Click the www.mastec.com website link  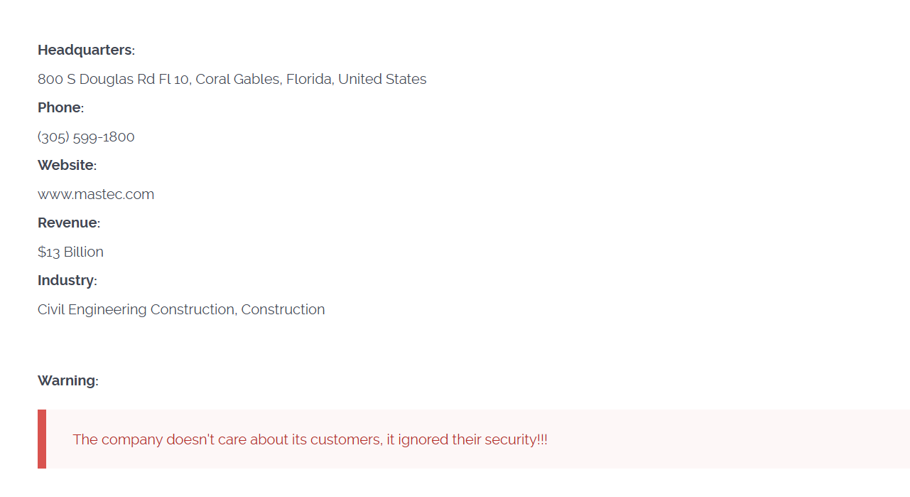click(x=96, y=194)
